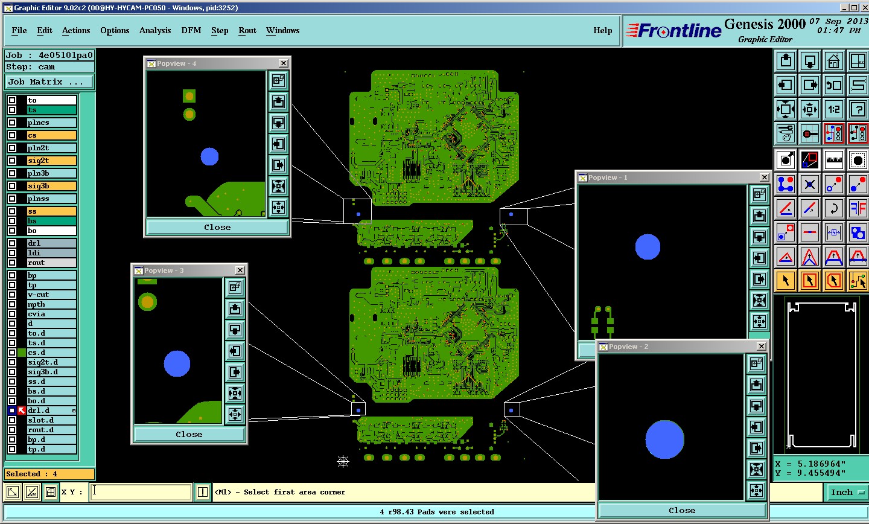This screenshot has width=869, height=524.
Task: Open the File menu
Action: (x=19, y=30)
